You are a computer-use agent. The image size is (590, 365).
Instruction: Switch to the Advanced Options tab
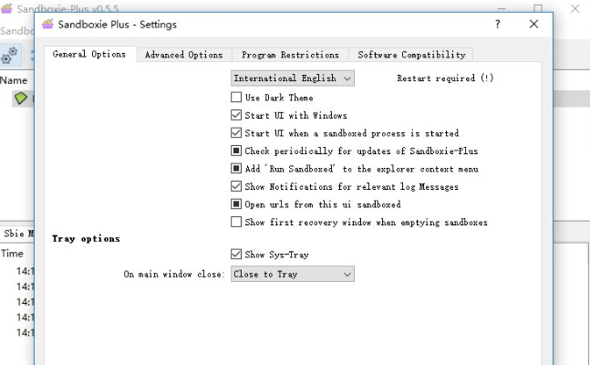(x=184, y=55)
